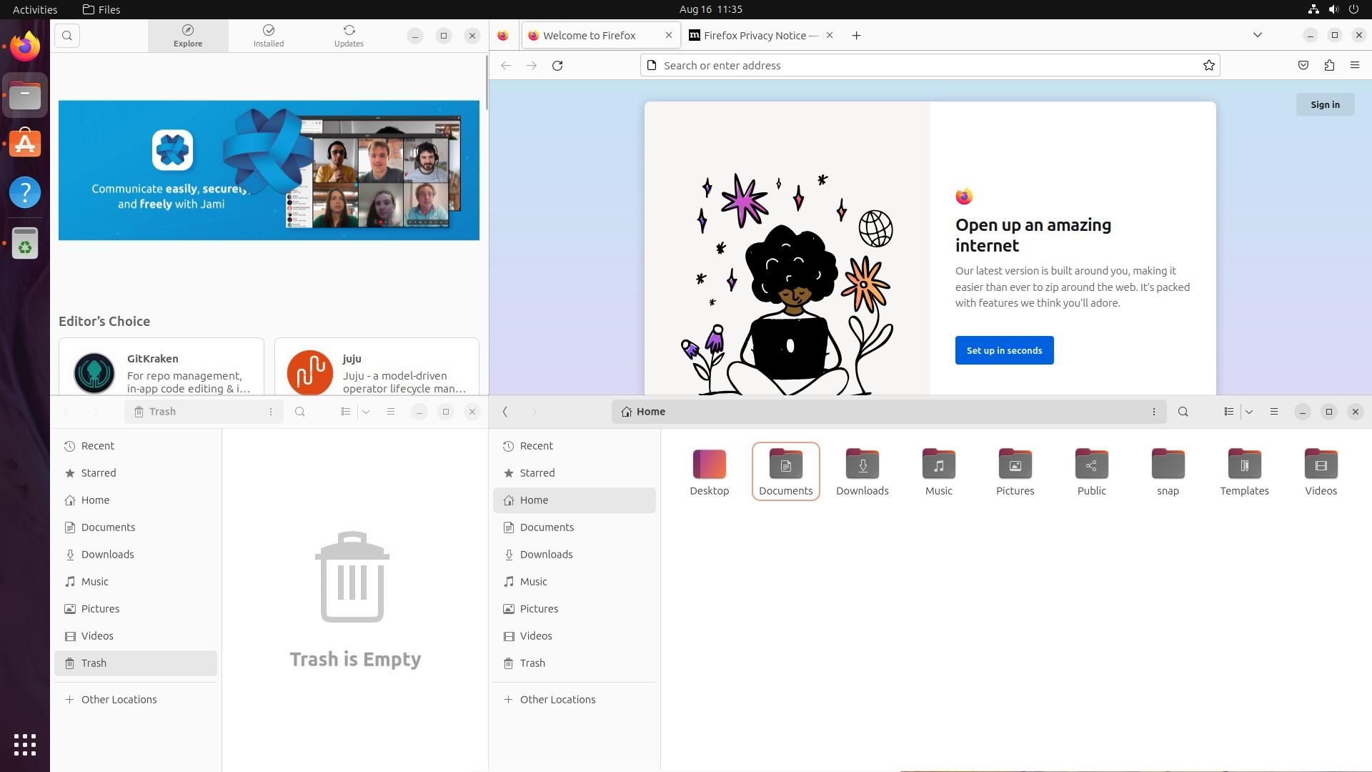Save the page to Pocket
This screenshot has height=772, width=1372.
click(1303, 65)
